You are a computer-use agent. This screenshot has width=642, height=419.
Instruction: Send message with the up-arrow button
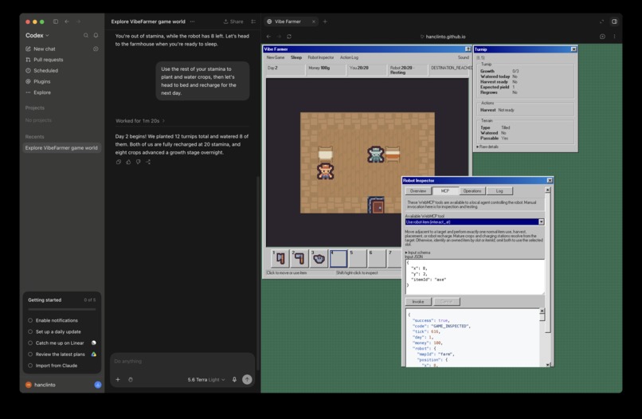[247, 380]
